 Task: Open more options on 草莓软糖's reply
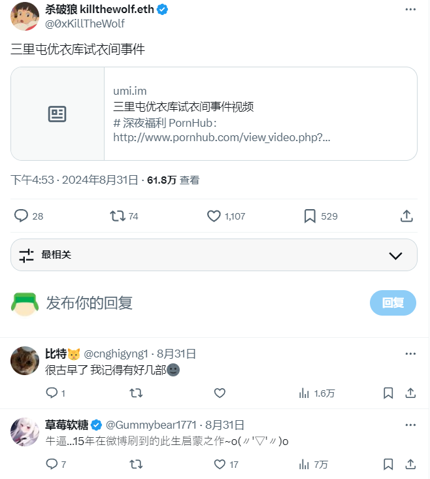(410, 425)
